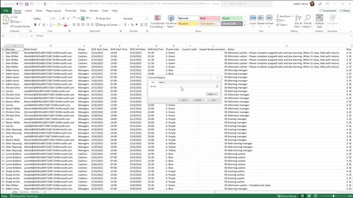Apply the Neutral cell style
Image resolution: width=353 pixels, height=198 pixels.
click(188, 24)
